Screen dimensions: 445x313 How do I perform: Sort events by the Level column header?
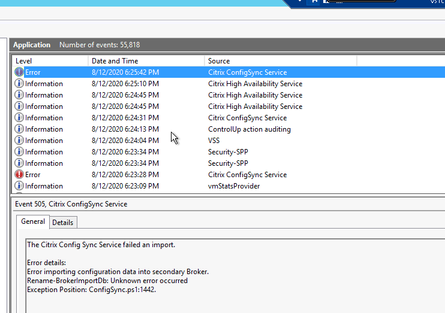(x=50, y=61)
